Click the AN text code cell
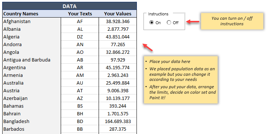 (x=80, y=44)
